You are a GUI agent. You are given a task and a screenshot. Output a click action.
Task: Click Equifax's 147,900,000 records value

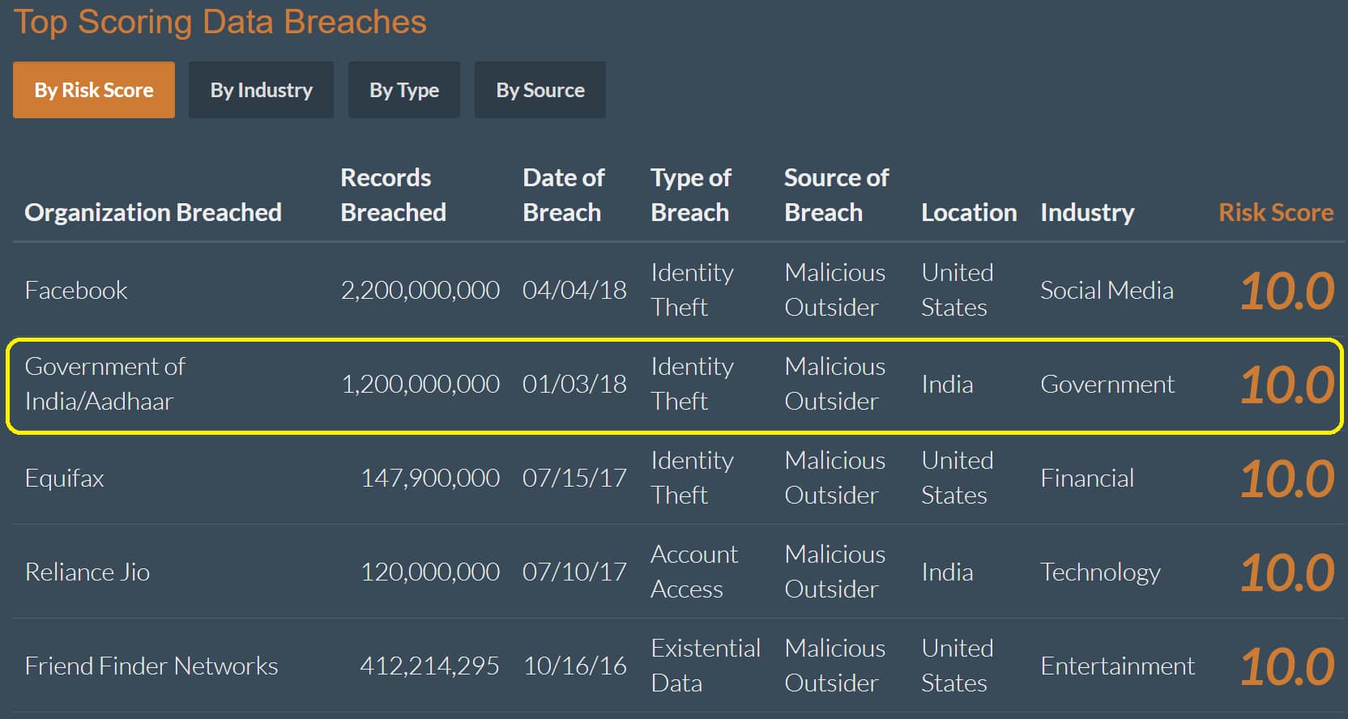[x=429, y=478]
